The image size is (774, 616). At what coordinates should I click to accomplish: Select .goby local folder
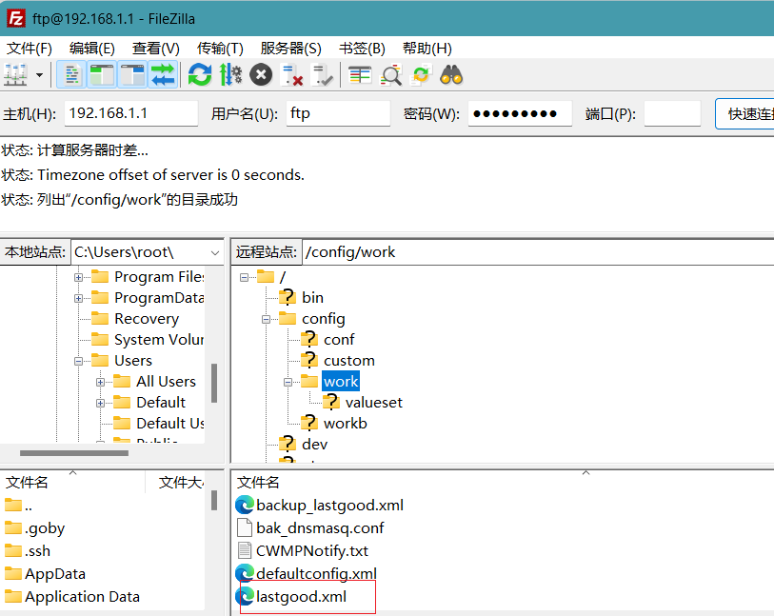[x=45, y=528]
